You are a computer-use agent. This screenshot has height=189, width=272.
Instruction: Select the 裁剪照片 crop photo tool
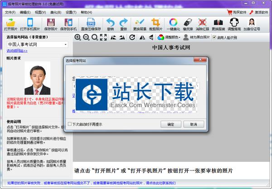coord(156,23)
